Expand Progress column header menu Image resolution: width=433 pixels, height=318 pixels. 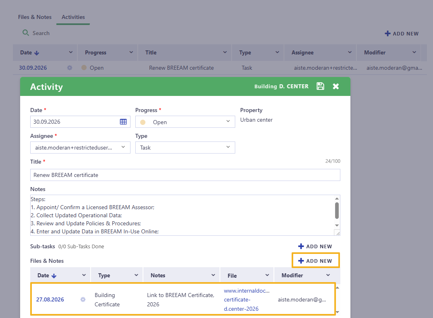[x=131, y=52]
